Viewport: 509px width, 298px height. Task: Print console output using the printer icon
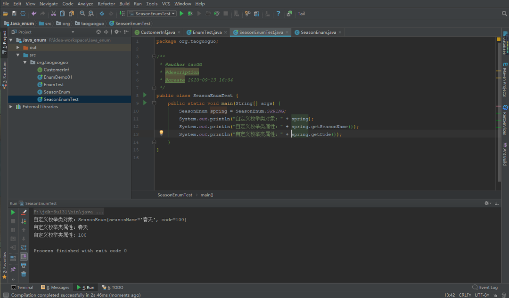coord(24,265)
